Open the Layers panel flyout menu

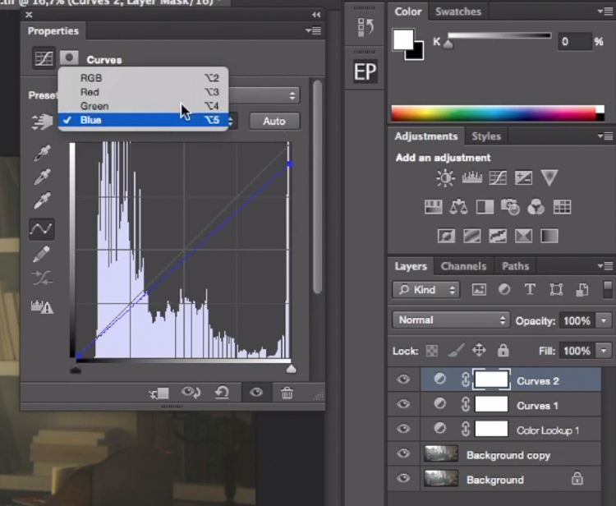click(605, 266)
